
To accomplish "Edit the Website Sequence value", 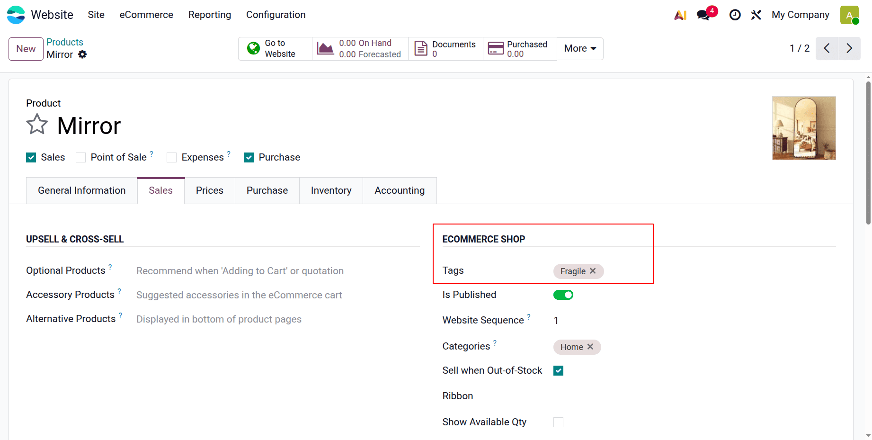I will (x=694, y=321).
